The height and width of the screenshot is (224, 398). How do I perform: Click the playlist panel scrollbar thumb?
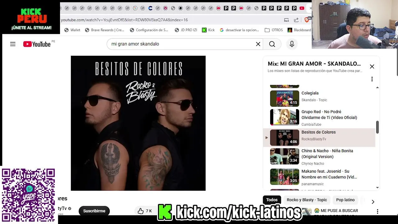(377, 127)
